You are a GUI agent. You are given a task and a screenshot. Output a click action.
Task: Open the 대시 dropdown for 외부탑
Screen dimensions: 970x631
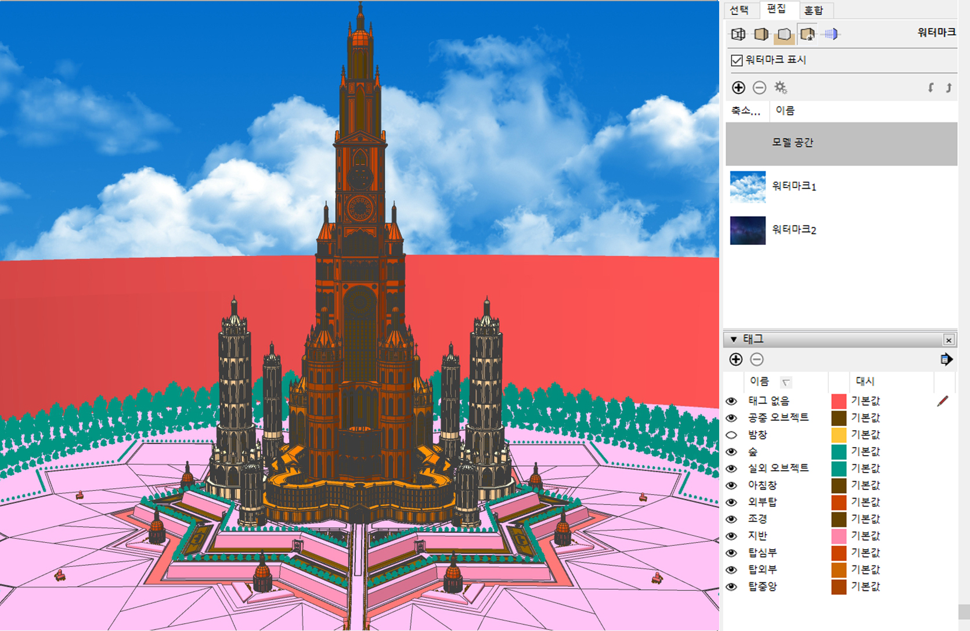click(x=866, y=502)
